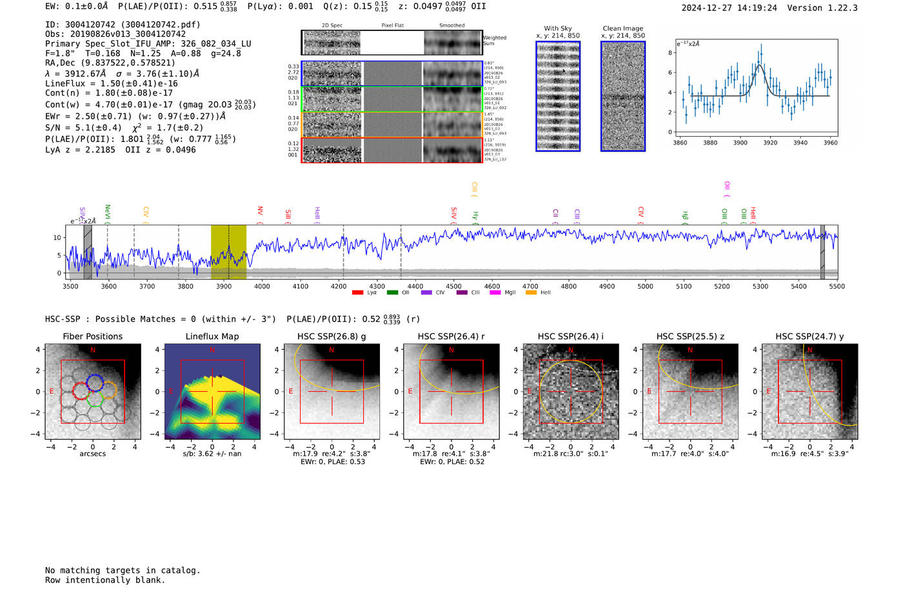The width and height of the screenshot is (903, 615).
Task: Click the '2D Spec' column header
Action: click(x=332, y=26)
